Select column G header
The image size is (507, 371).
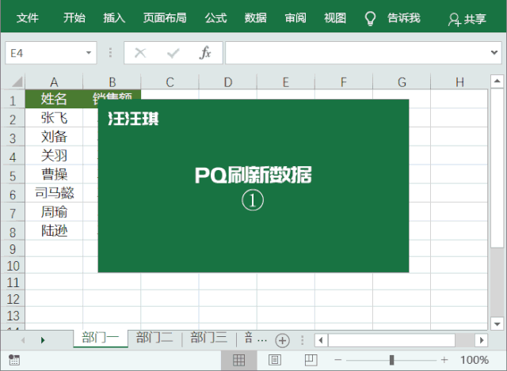[402, 82]
